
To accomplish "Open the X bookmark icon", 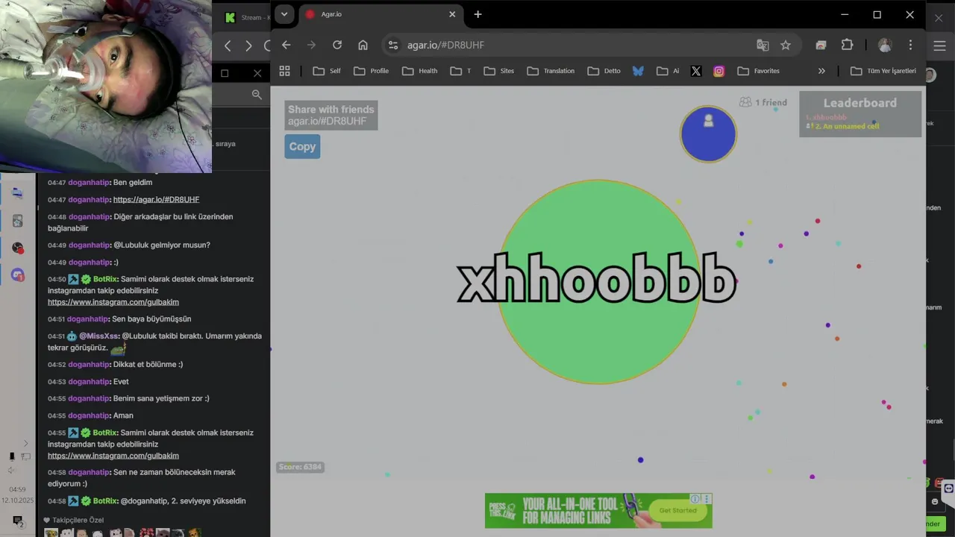I will tap(696, 71).
